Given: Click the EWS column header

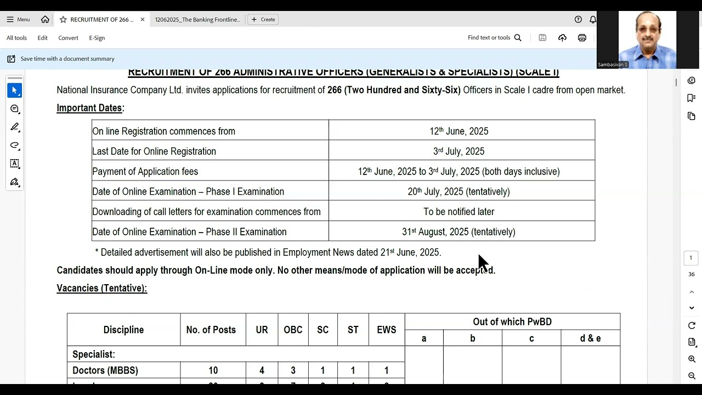Looking at the screenshot, I should [x=387, y=330].
